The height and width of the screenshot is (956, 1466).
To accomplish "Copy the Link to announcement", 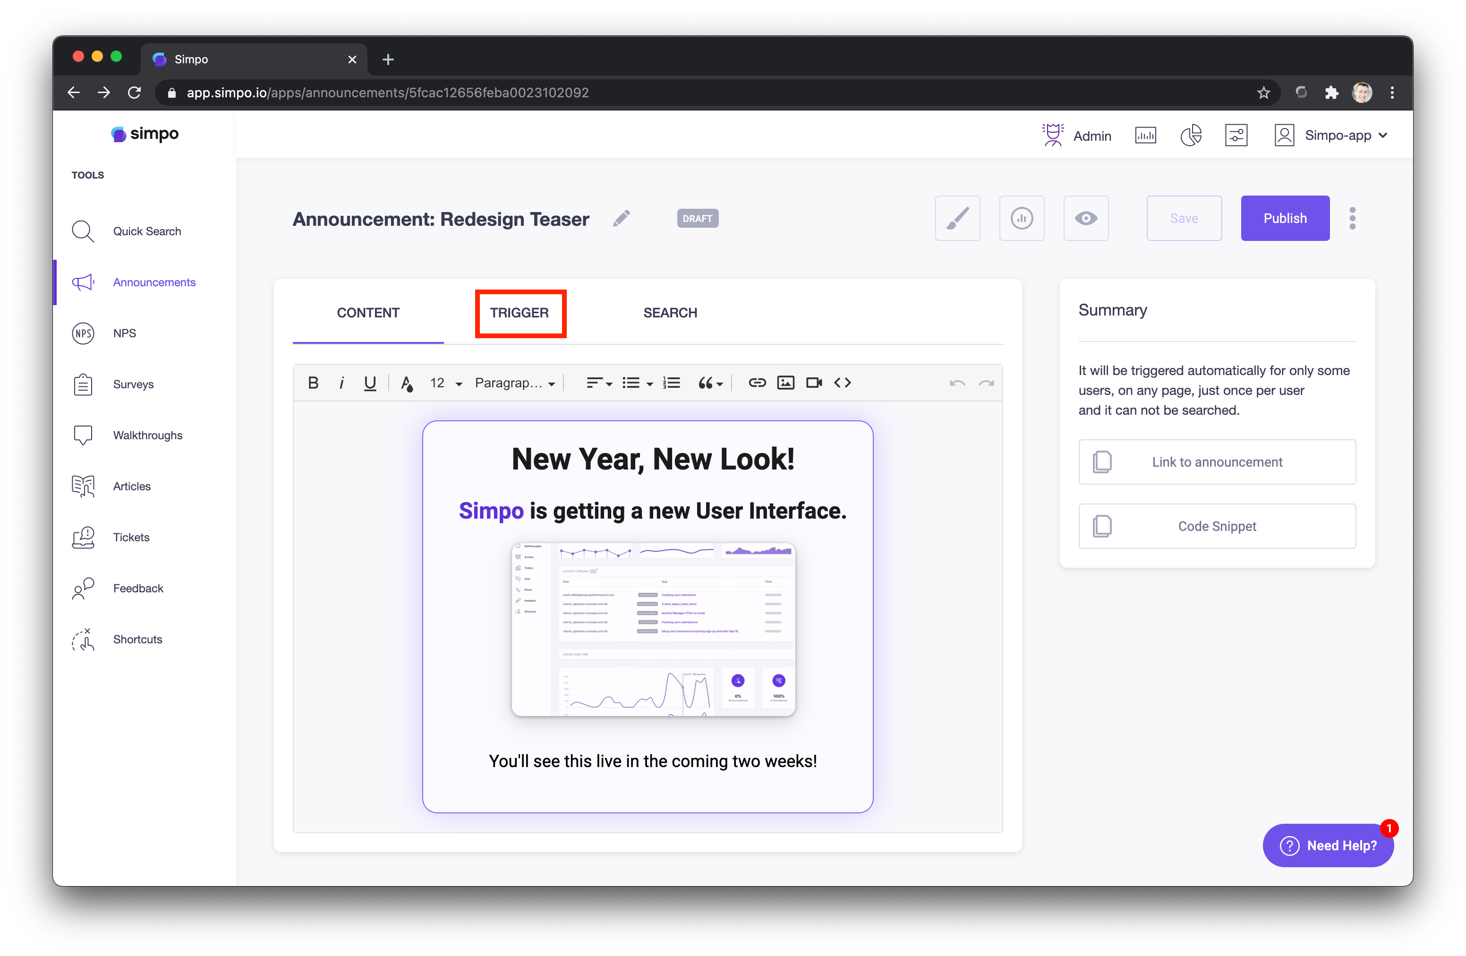I will click(x=1217, y=461).
